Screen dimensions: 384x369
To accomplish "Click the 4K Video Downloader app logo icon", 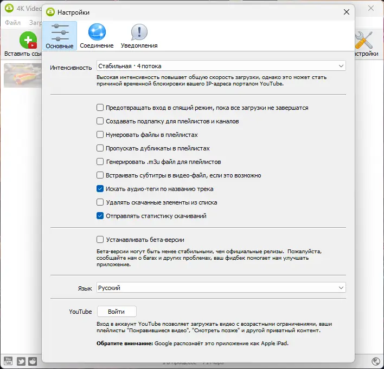I will pyautogui.click(x=9, y=8).
